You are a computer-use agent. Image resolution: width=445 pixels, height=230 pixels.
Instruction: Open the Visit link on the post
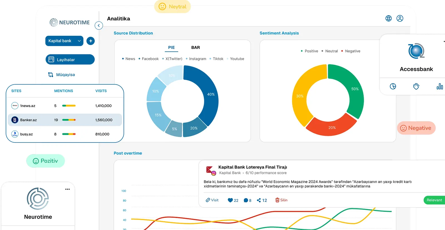tap(212, 200)
